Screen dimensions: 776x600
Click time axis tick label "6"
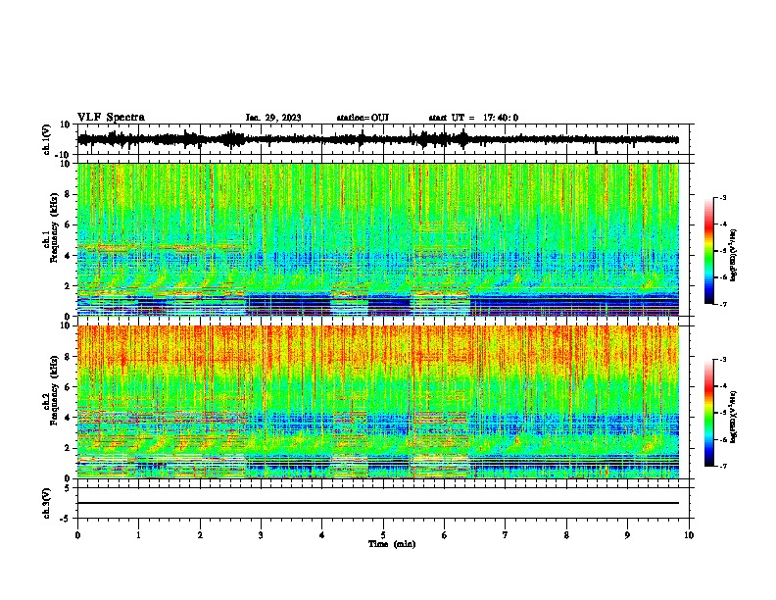point(445,535)
